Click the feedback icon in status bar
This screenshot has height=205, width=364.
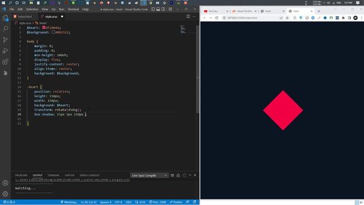coord(188,202)
